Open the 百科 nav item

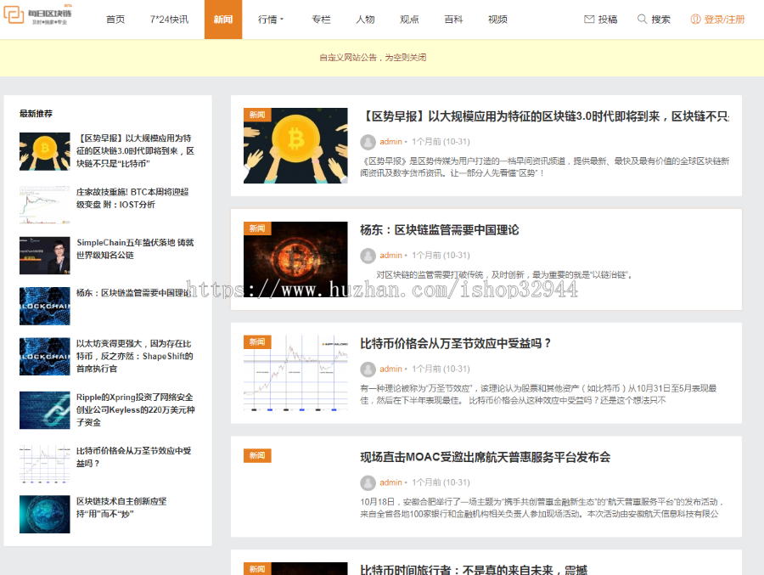click(453, 20)
